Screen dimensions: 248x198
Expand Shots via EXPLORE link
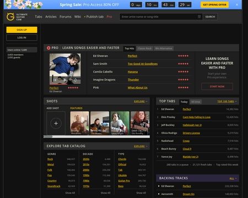click(x=141, y=101)
